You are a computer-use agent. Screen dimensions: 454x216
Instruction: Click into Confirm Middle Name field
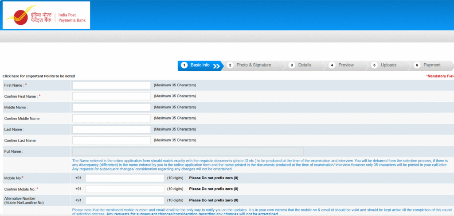pyautogui.click(x=111, y=118)
